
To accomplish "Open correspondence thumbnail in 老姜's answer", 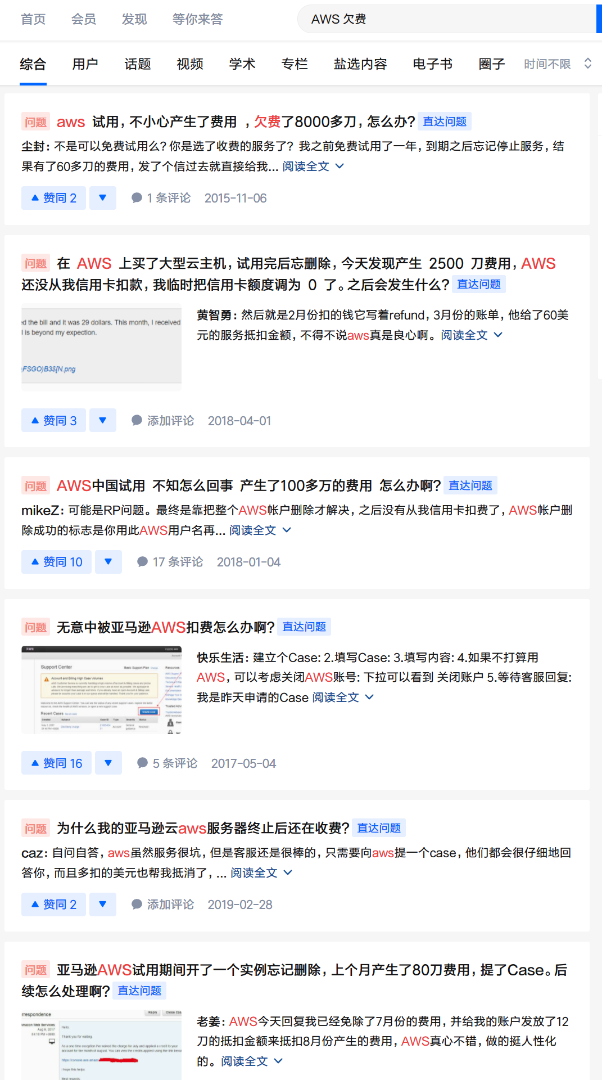I will click(x=101, y=1045).
